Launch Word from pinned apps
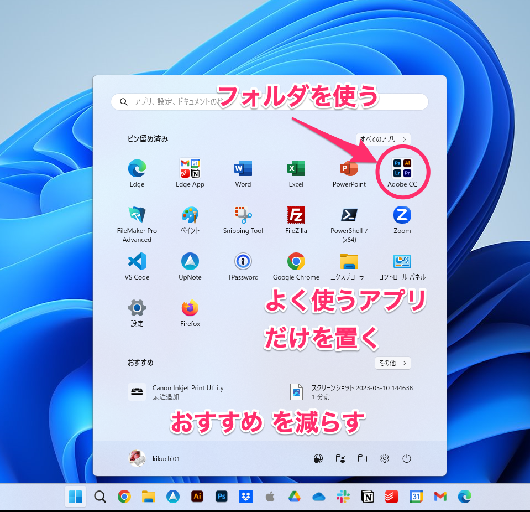 click(x=243, y=173)
